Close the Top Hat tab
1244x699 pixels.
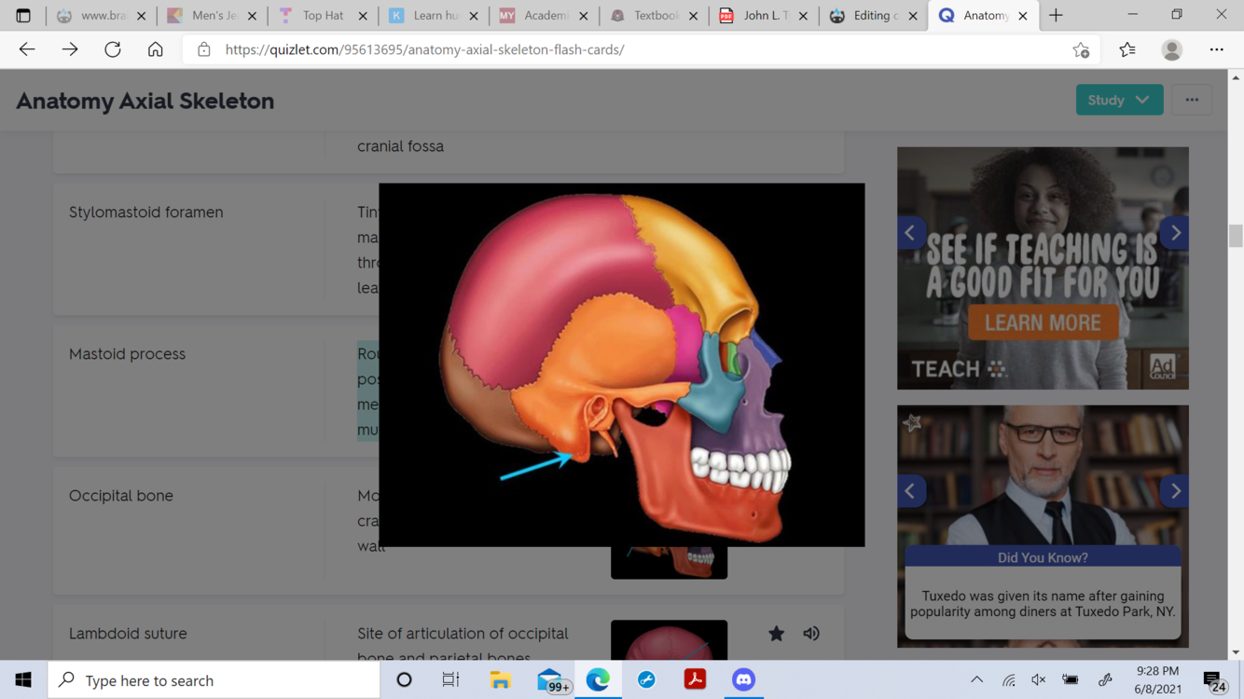[x=363, y=16]
